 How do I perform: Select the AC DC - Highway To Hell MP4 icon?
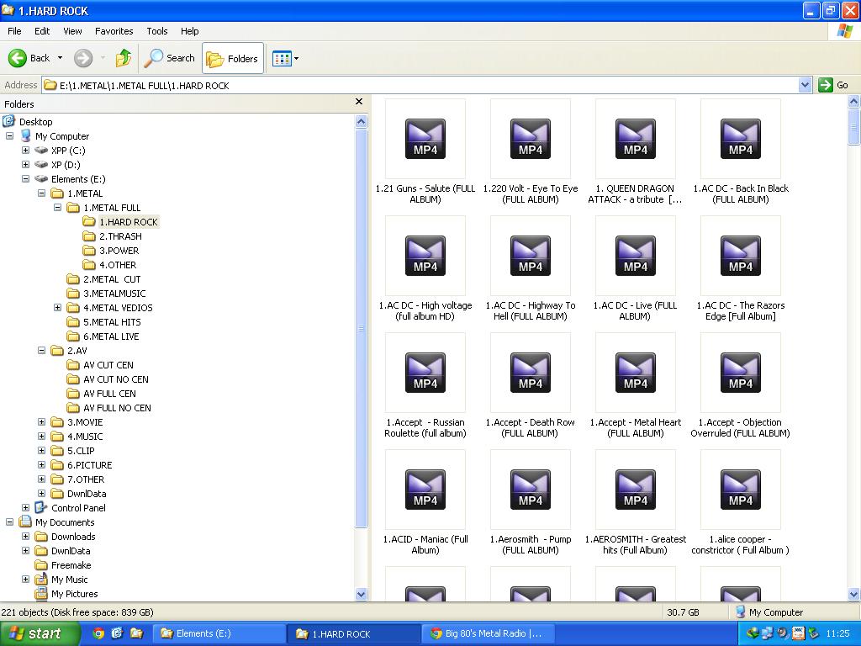coord(531,256)
